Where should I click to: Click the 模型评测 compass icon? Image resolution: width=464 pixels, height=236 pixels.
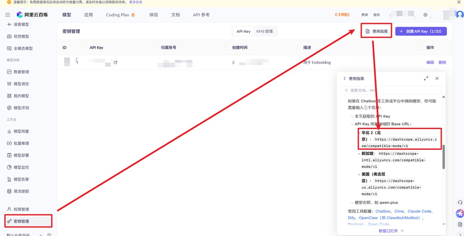click(x=9, y=108)
